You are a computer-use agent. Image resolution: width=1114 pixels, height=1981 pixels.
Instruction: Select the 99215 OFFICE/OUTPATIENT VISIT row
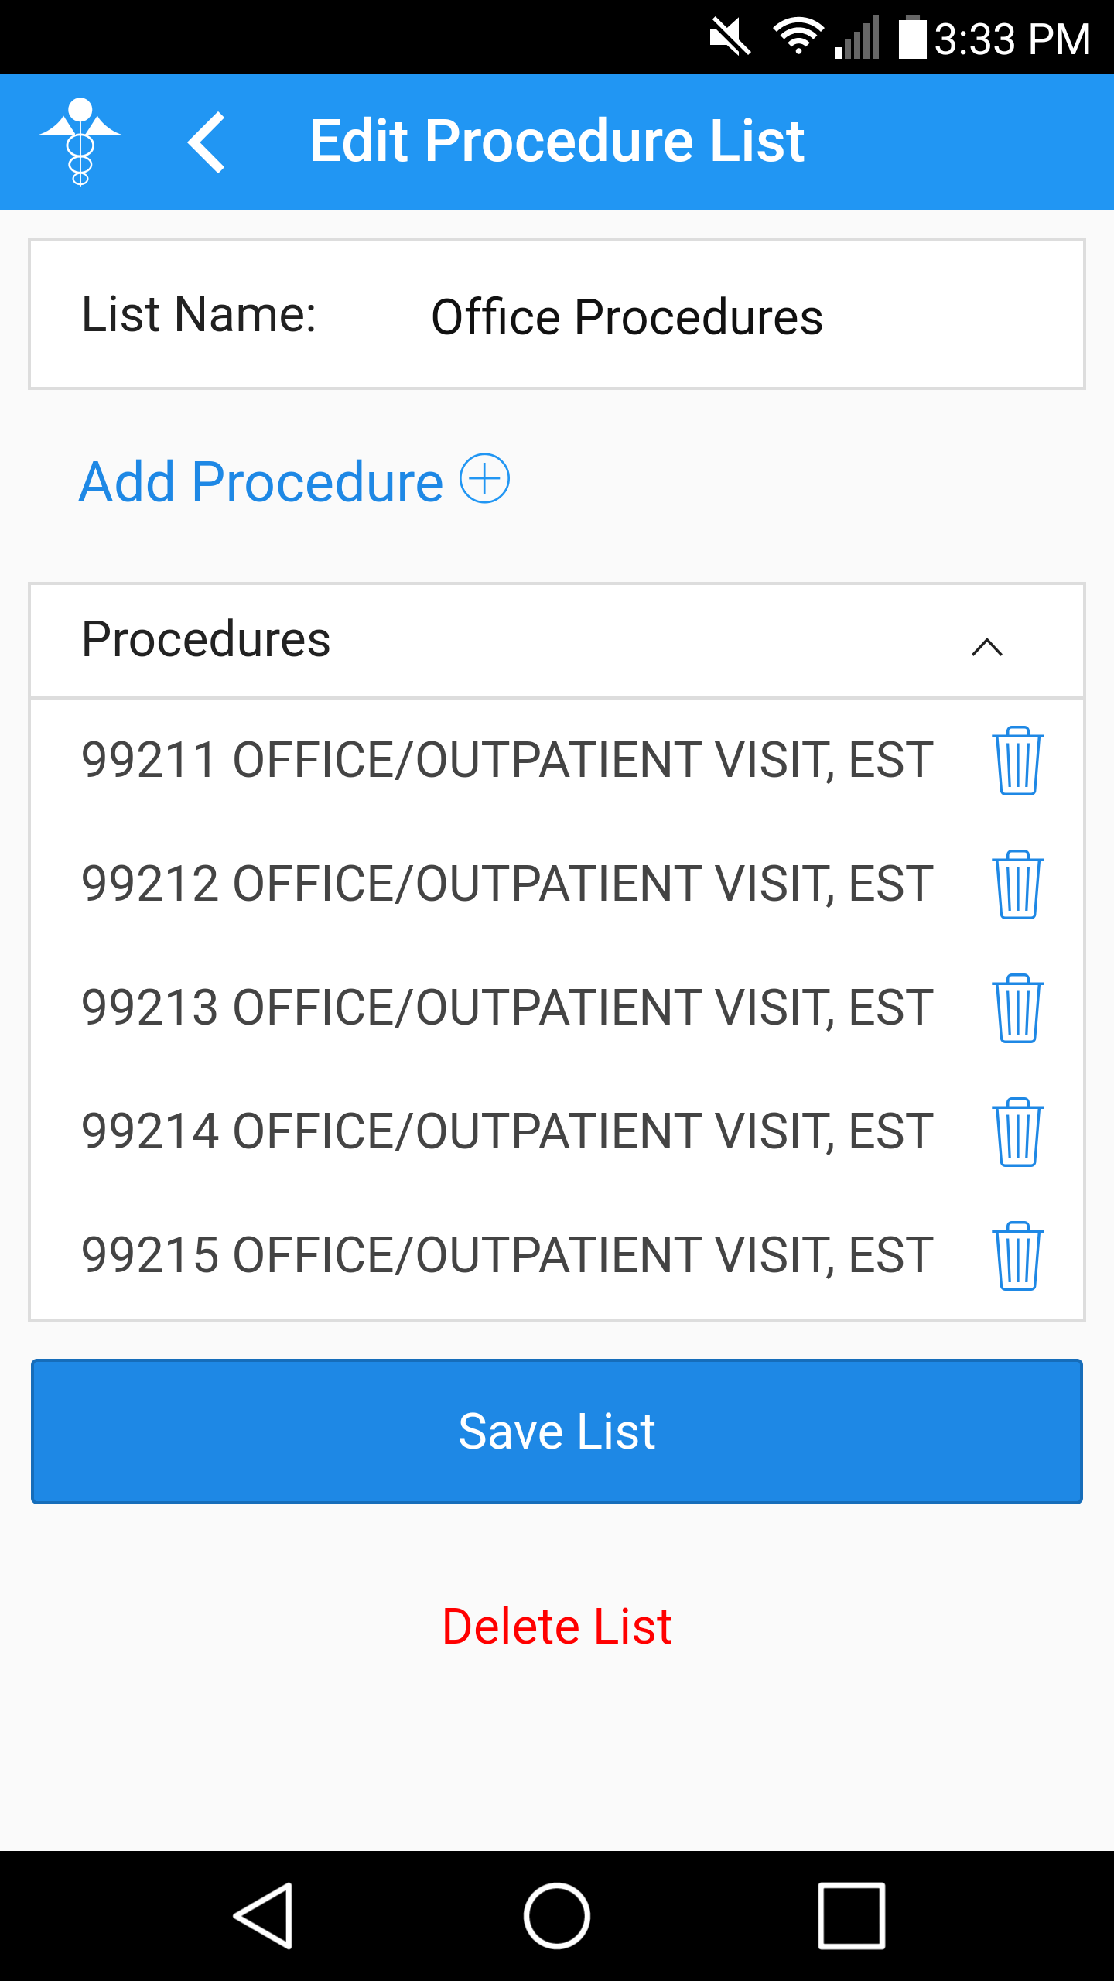pyautogui.click(x=507, y=1255)
